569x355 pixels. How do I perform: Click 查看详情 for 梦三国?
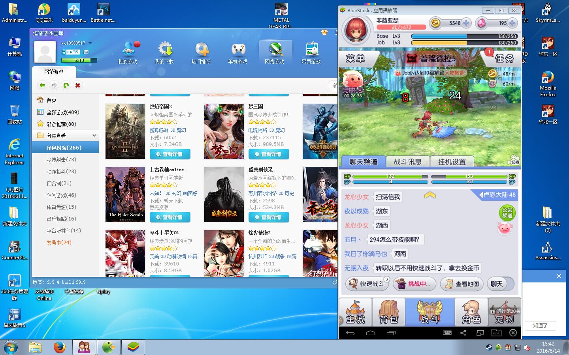click(269, 154)
